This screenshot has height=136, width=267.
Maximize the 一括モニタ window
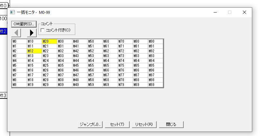[x=230, y=12]
